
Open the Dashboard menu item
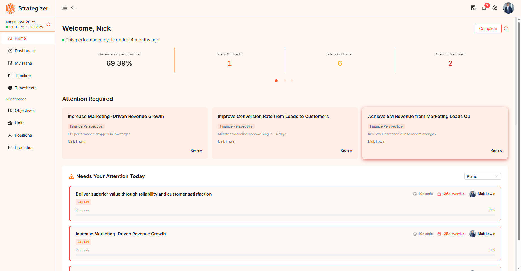pyautogui.click(x=28, y=51)
